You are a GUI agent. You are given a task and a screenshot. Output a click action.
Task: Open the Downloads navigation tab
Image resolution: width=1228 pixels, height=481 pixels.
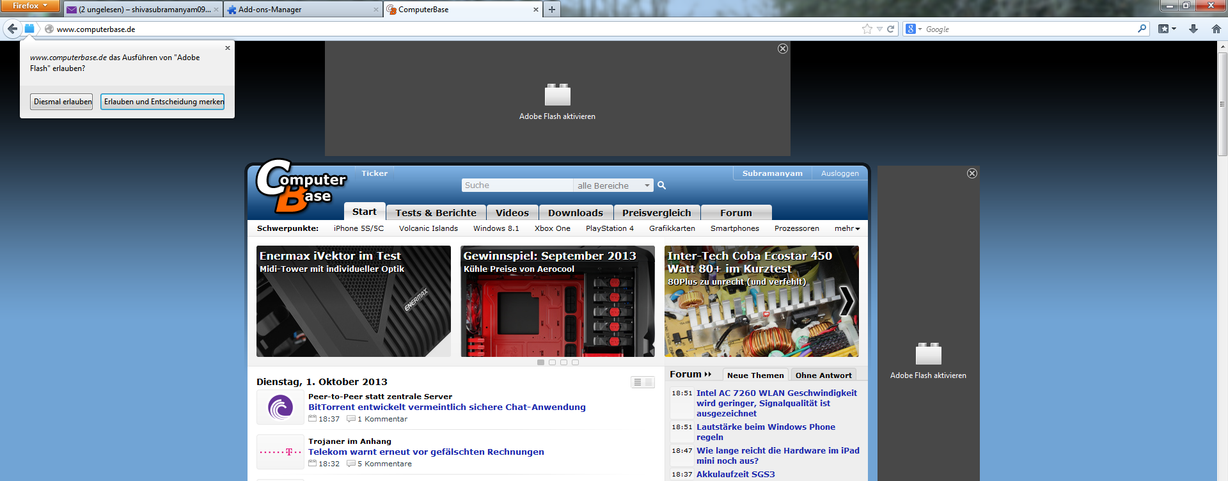pos(576,212)
